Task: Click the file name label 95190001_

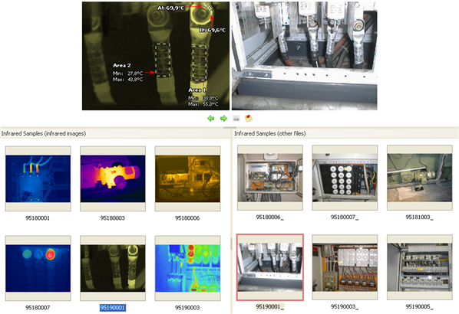Action: click(270, 306)
